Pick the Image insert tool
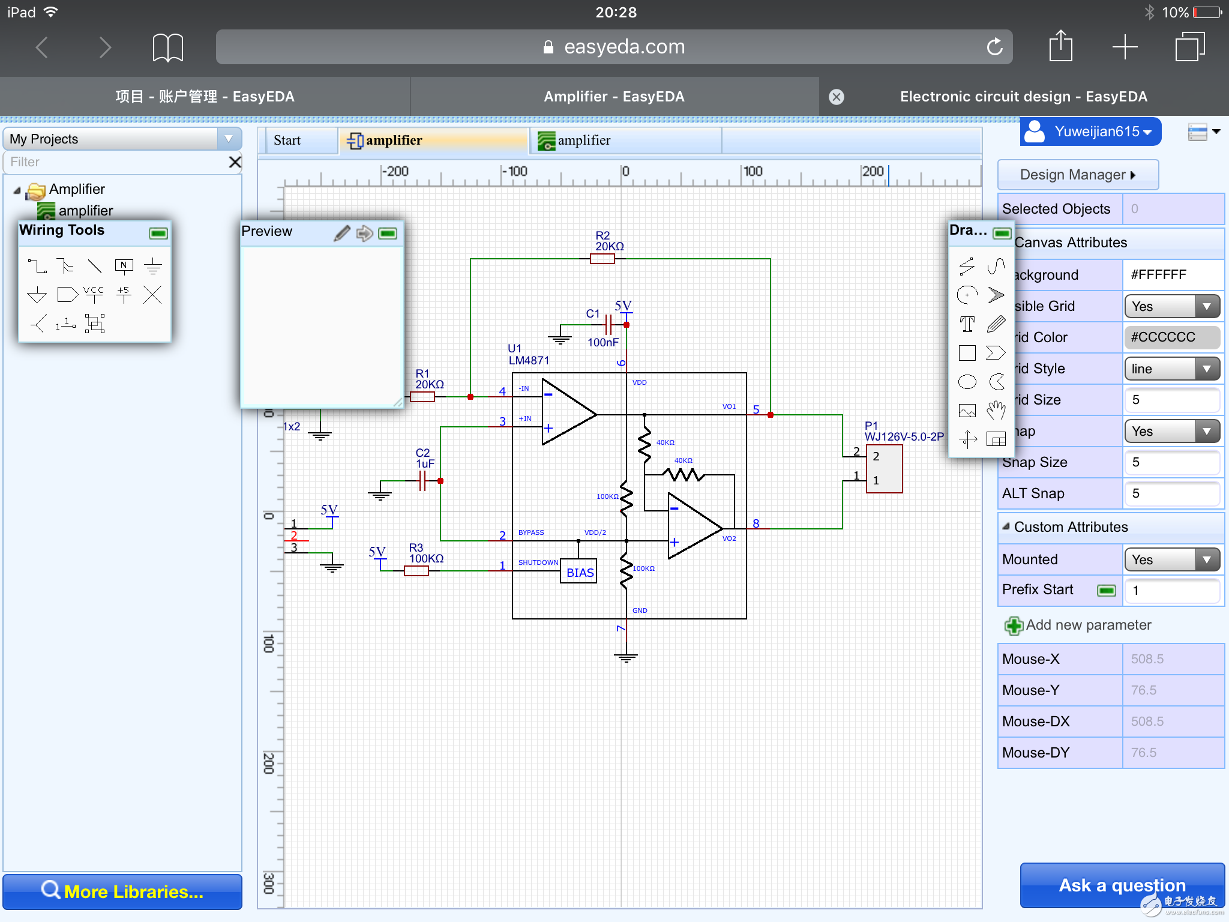This screenshot has height=922, width=1229. (967, 411)
